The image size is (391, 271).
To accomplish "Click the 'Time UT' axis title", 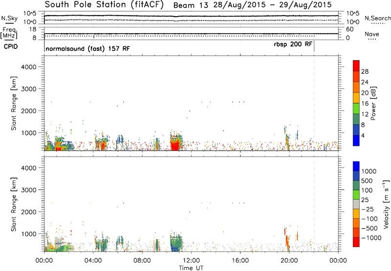I will click(x=191, y=268).
